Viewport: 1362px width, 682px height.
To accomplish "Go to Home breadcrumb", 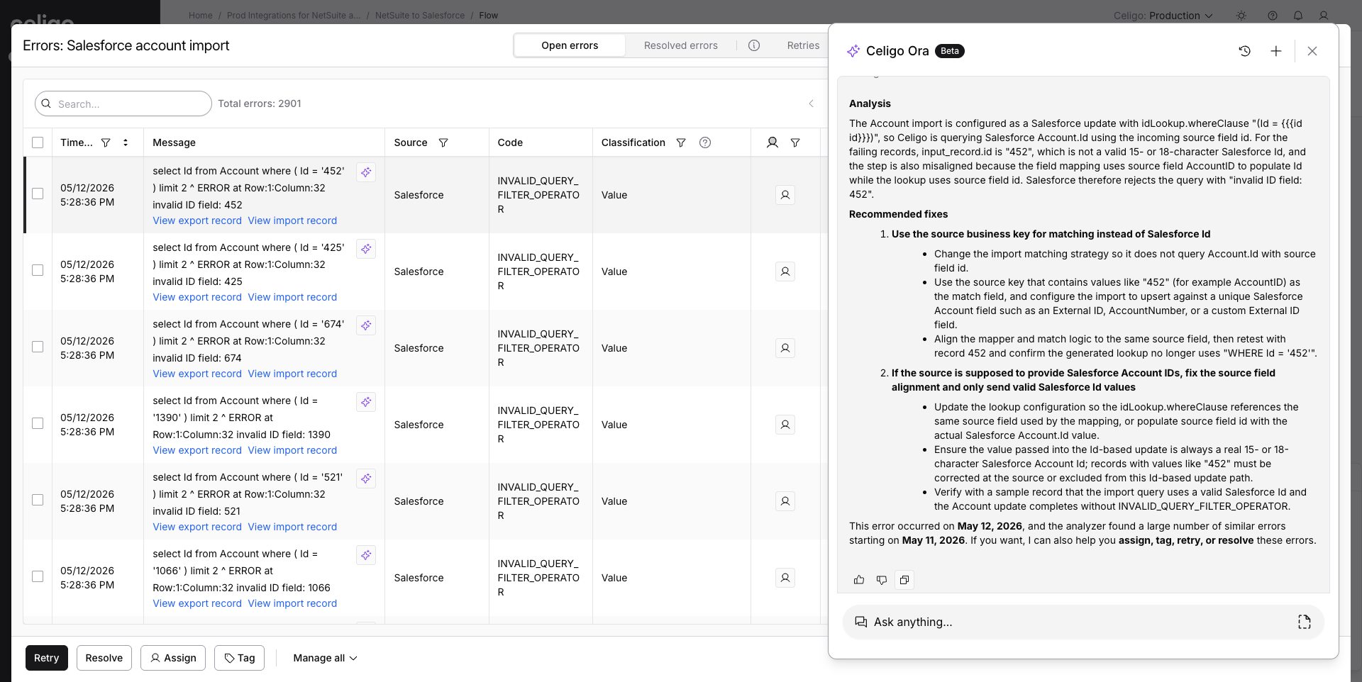I will [201, 16].
